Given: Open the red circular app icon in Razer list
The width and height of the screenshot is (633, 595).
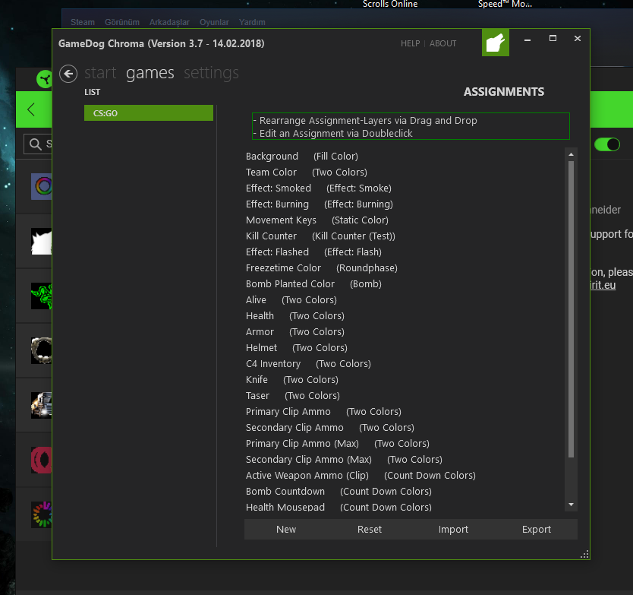Looking at the screenshot, I should coord(42,460).
